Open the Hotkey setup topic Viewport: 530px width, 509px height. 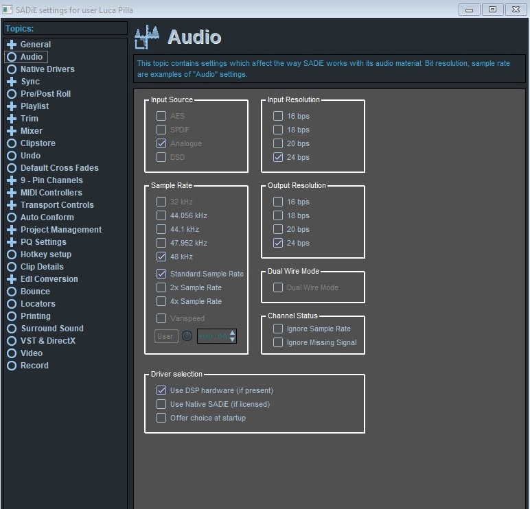[46, 254]
